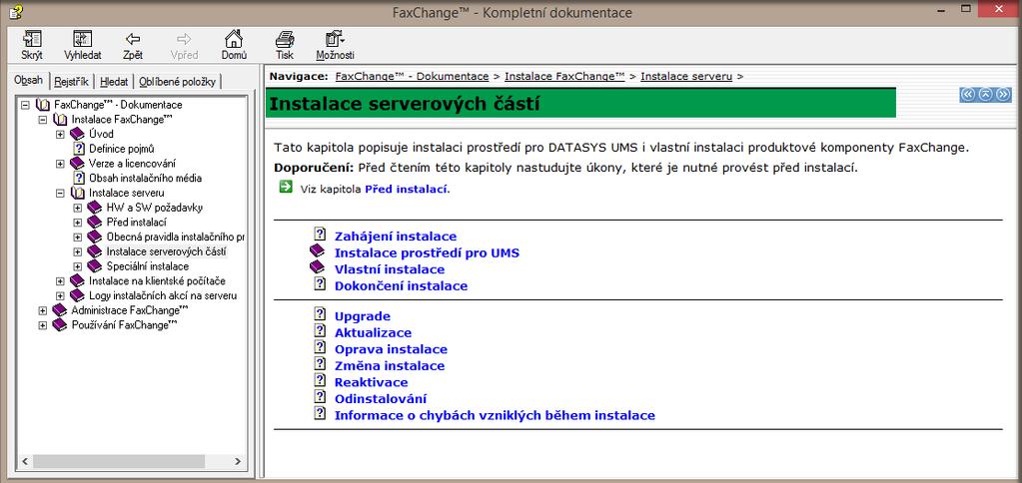
Task: Open the Upgrade topic link
Action: tap(363, 316)
